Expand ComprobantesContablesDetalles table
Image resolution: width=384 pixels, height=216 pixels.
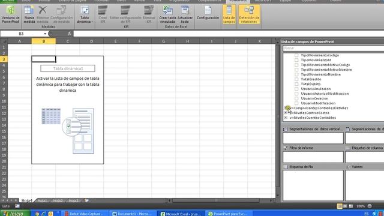286,108
